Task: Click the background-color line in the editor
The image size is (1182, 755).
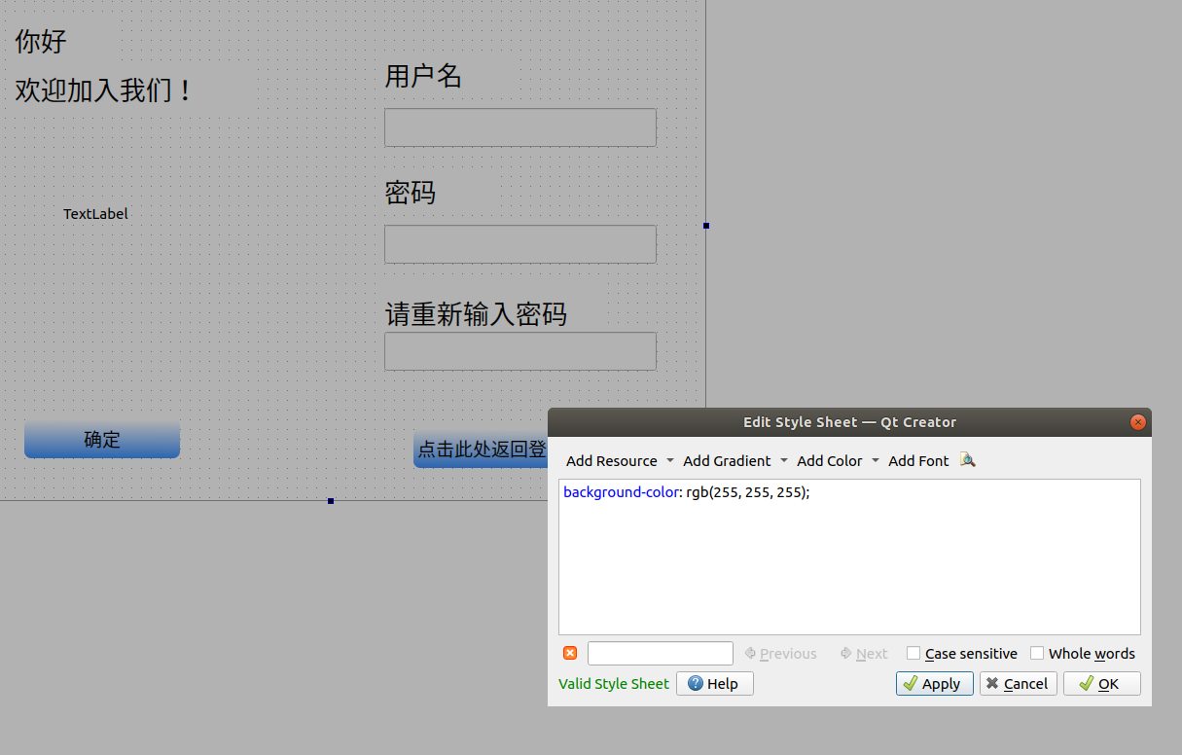Action: [686, 492]
